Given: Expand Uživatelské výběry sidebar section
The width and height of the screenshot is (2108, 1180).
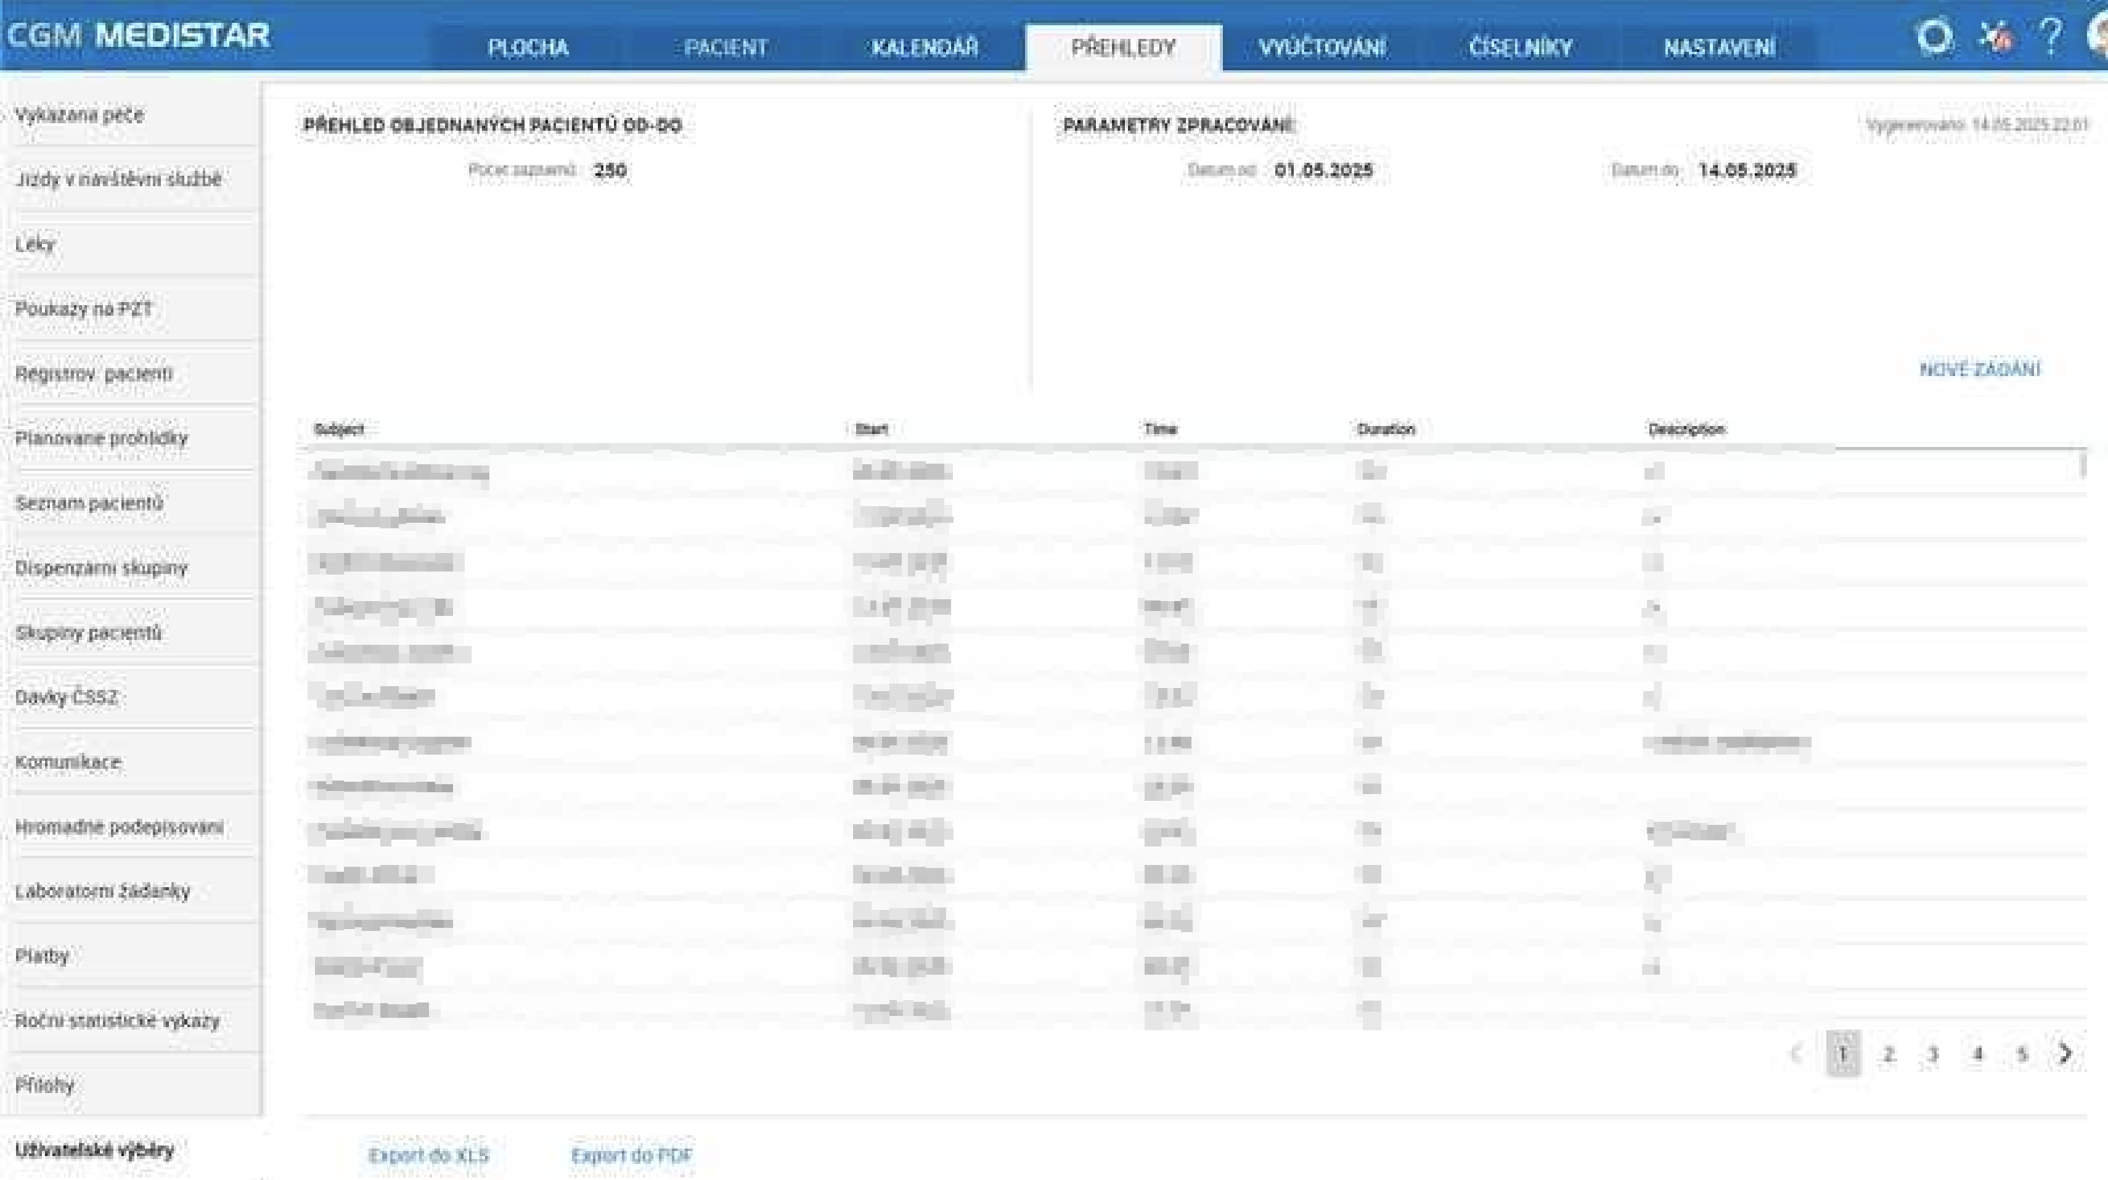Looking at the screenshot, I should tap(95, 1150).
